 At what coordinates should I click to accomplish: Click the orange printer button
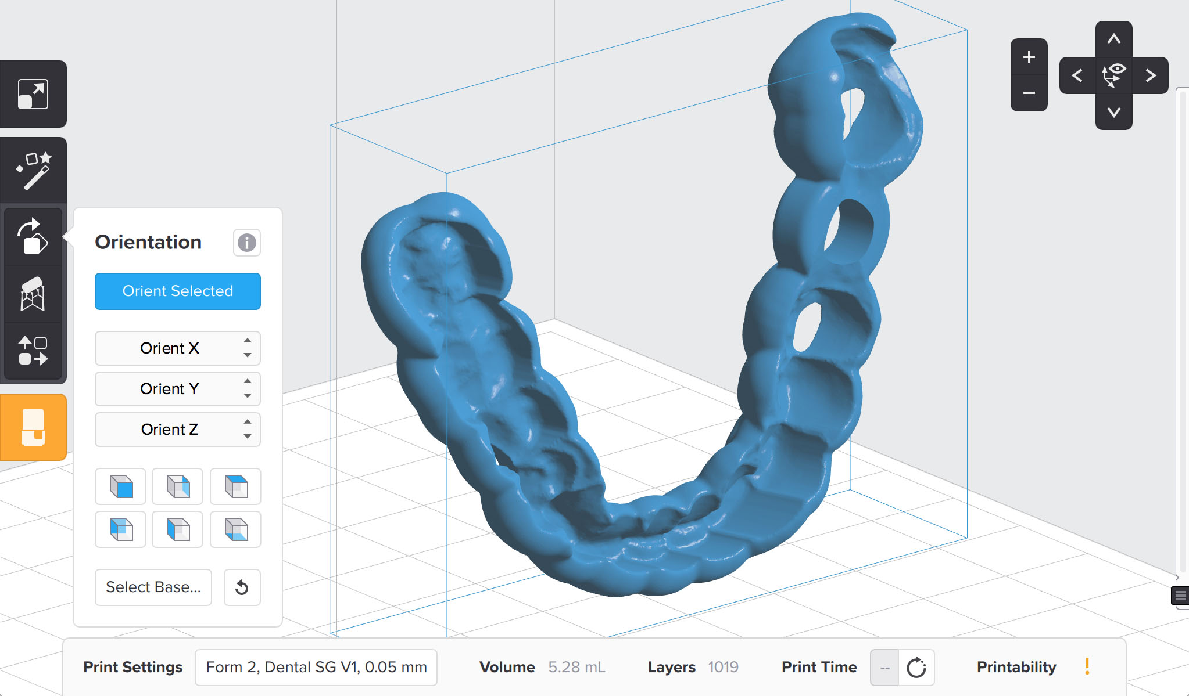[33, 427]
